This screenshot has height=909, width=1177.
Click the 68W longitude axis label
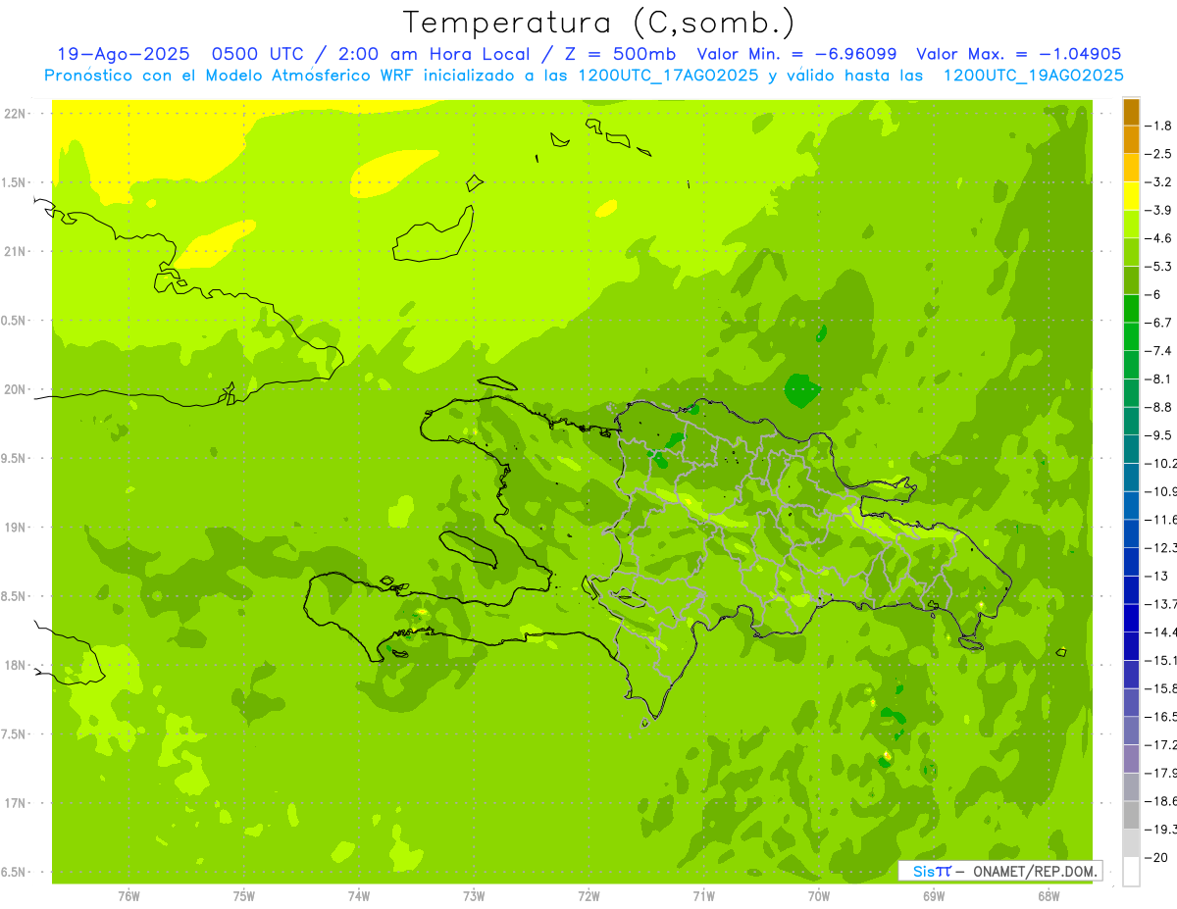[1049, 896]
